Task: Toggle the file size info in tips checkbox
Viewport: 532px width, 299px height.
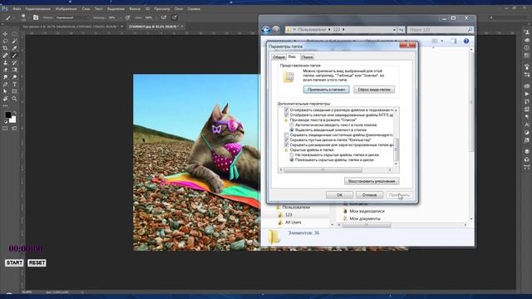Action: pos(286,110)
